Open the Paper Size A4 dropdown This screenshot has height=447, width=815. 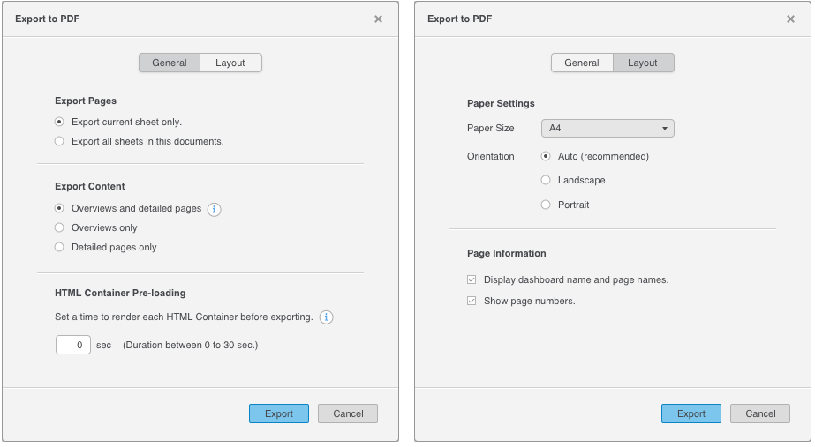[x=607, y=129]
